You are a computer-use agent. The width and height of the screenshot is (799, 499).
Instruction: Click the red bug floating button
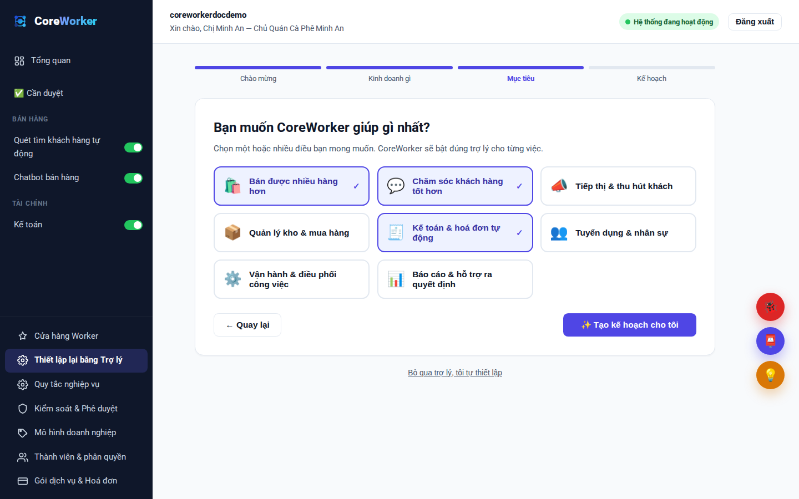[x=770, y=307]
